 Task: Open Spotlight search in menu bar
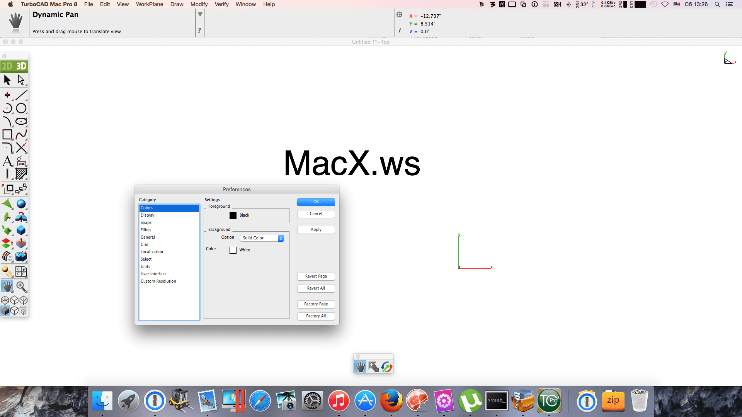(717, 4)
